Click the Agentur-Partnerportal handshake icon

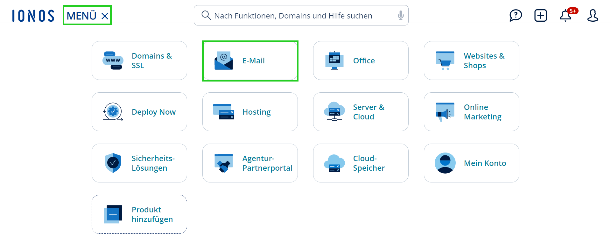[x=224, y=163]
